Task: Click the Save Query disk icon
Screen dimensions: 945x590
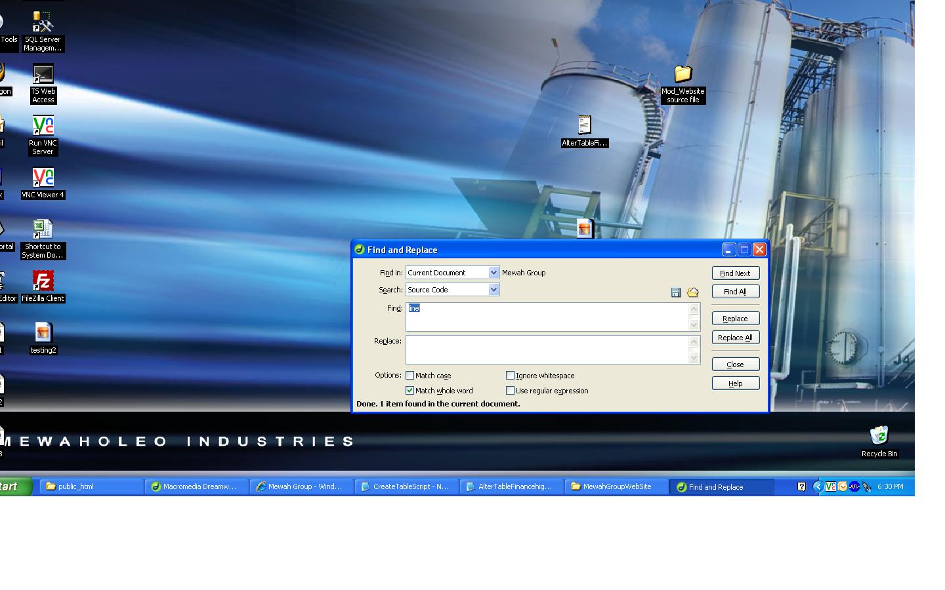Action: tap(675, 292)
